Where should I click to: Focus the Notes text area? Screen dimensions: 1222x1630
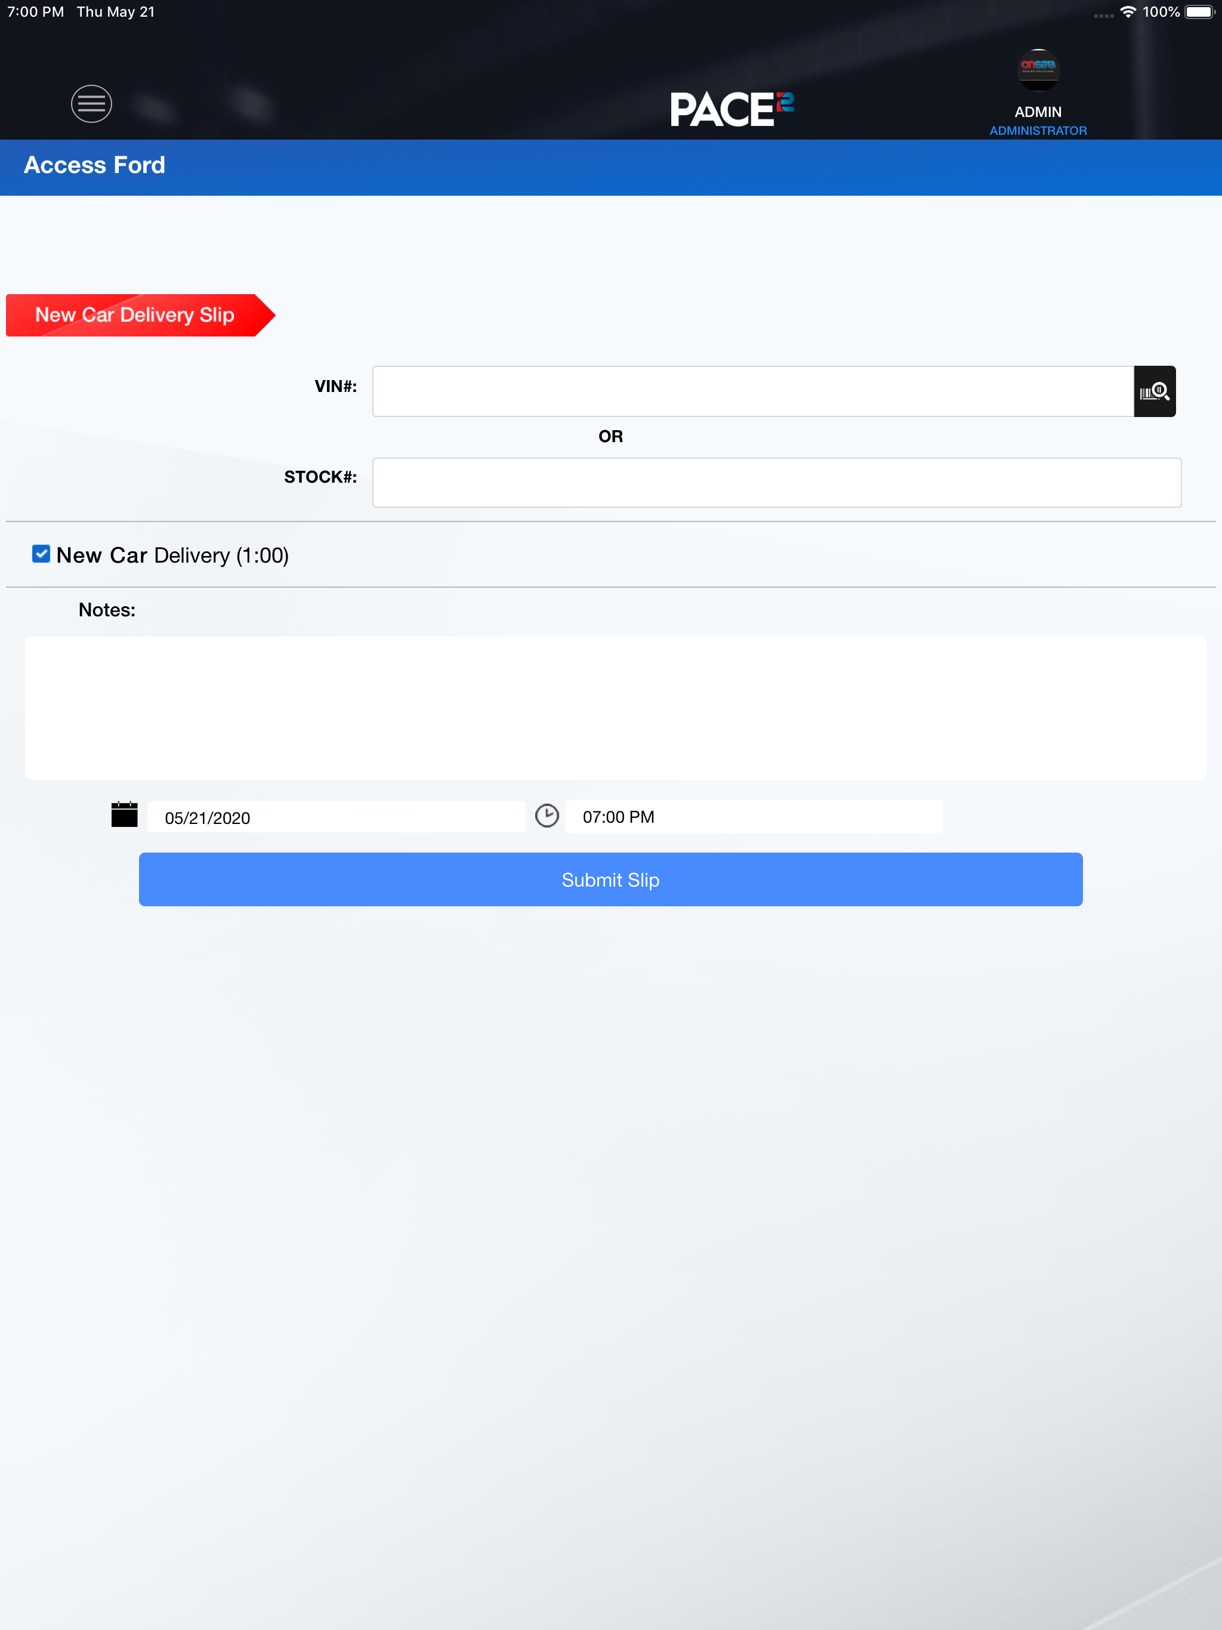pyautogui.click(x=615, y=708)
